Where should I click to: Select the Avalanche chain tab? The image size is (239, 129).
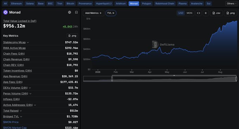tap(197, 4)
